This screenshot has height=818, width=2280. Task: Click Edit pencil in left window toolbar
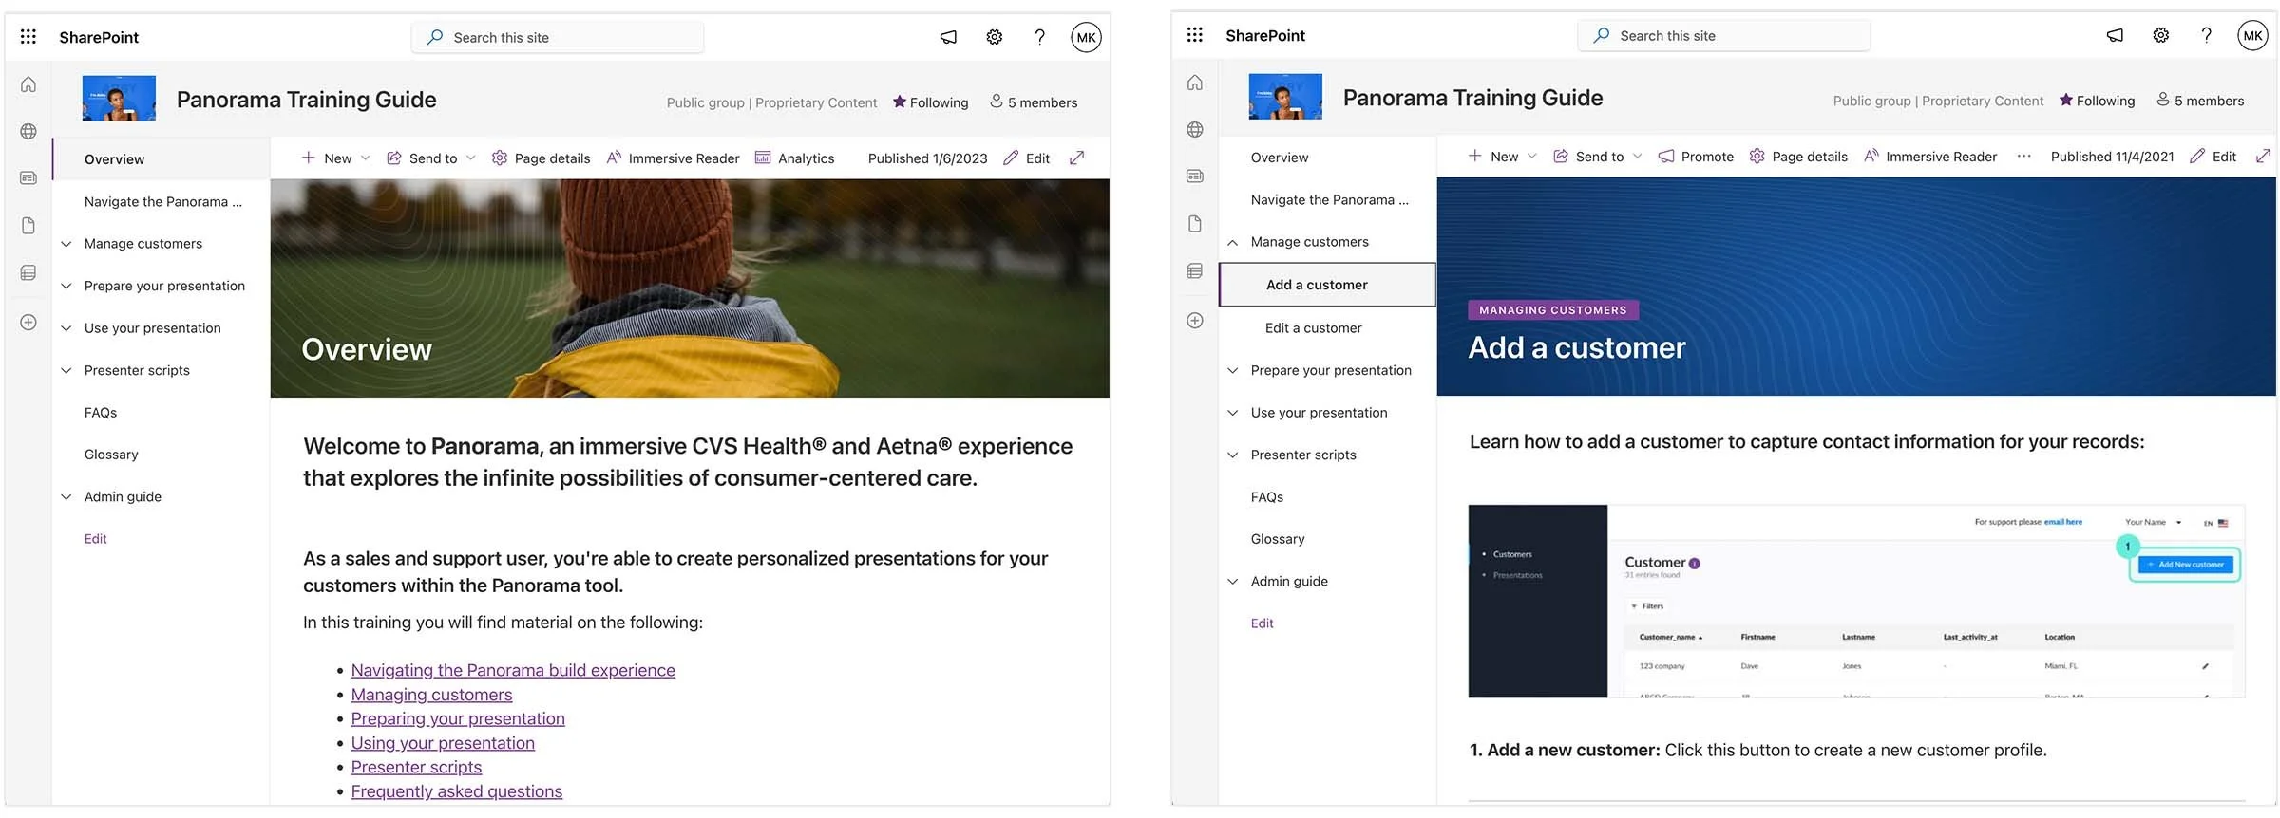click(1026, 158)
